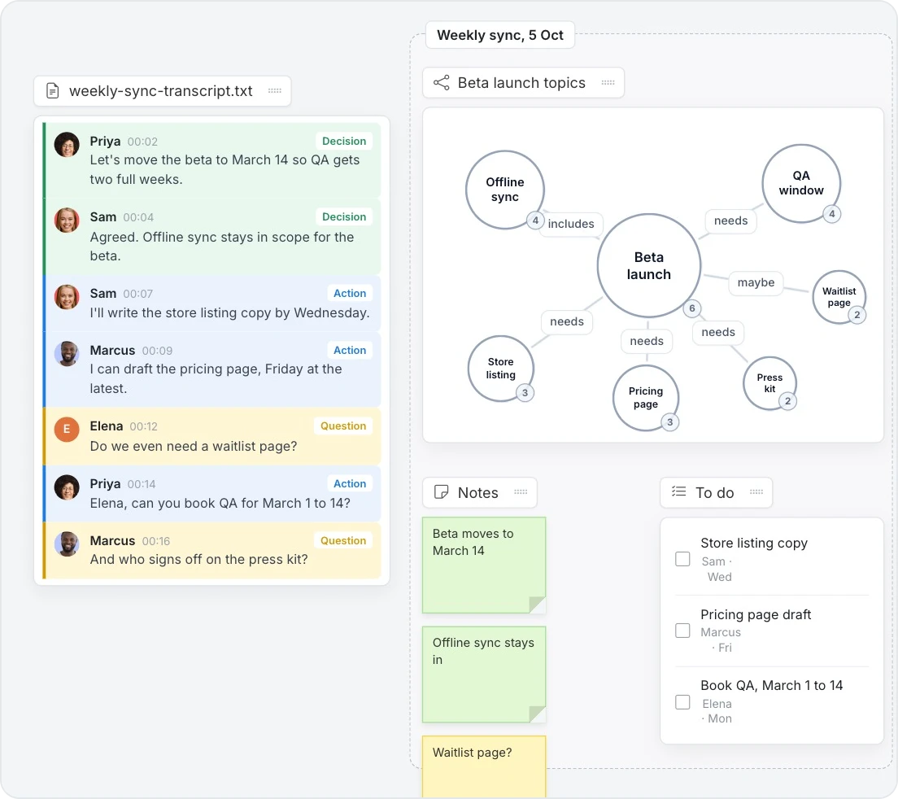This screenshot has height=799, width=898.
Task: Select the yellow Waitlist page? note
Action: [x=484, y=767]
